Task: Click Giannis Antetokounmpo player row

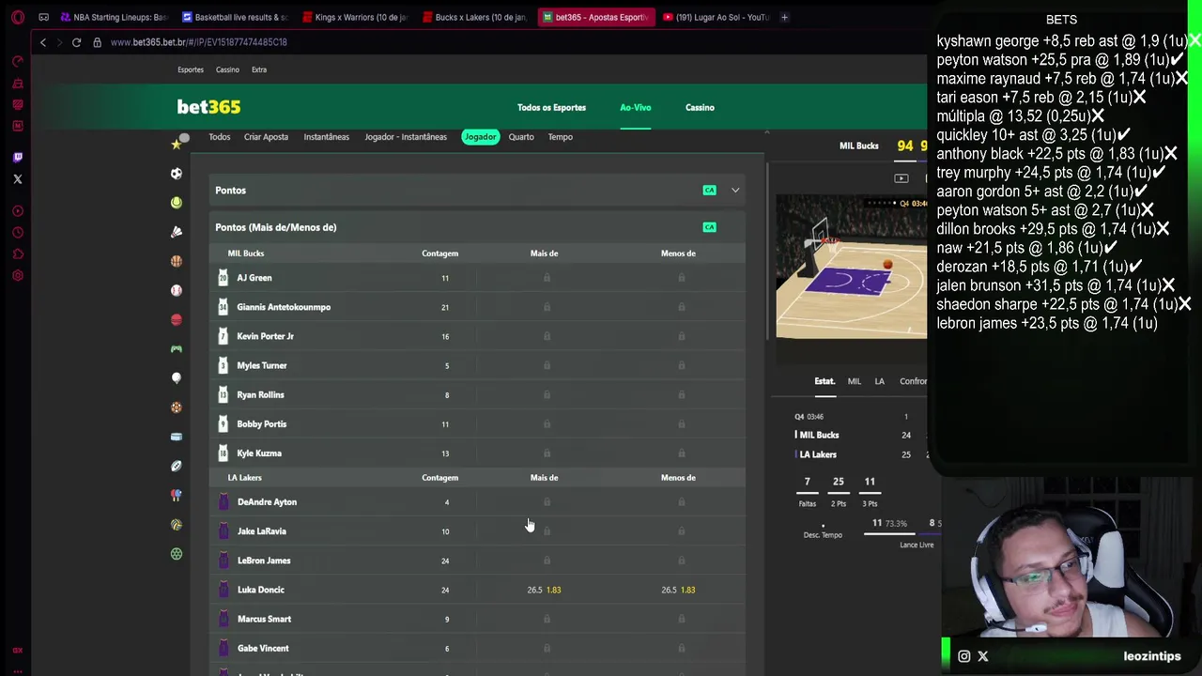Action: [x=479, y=307]
